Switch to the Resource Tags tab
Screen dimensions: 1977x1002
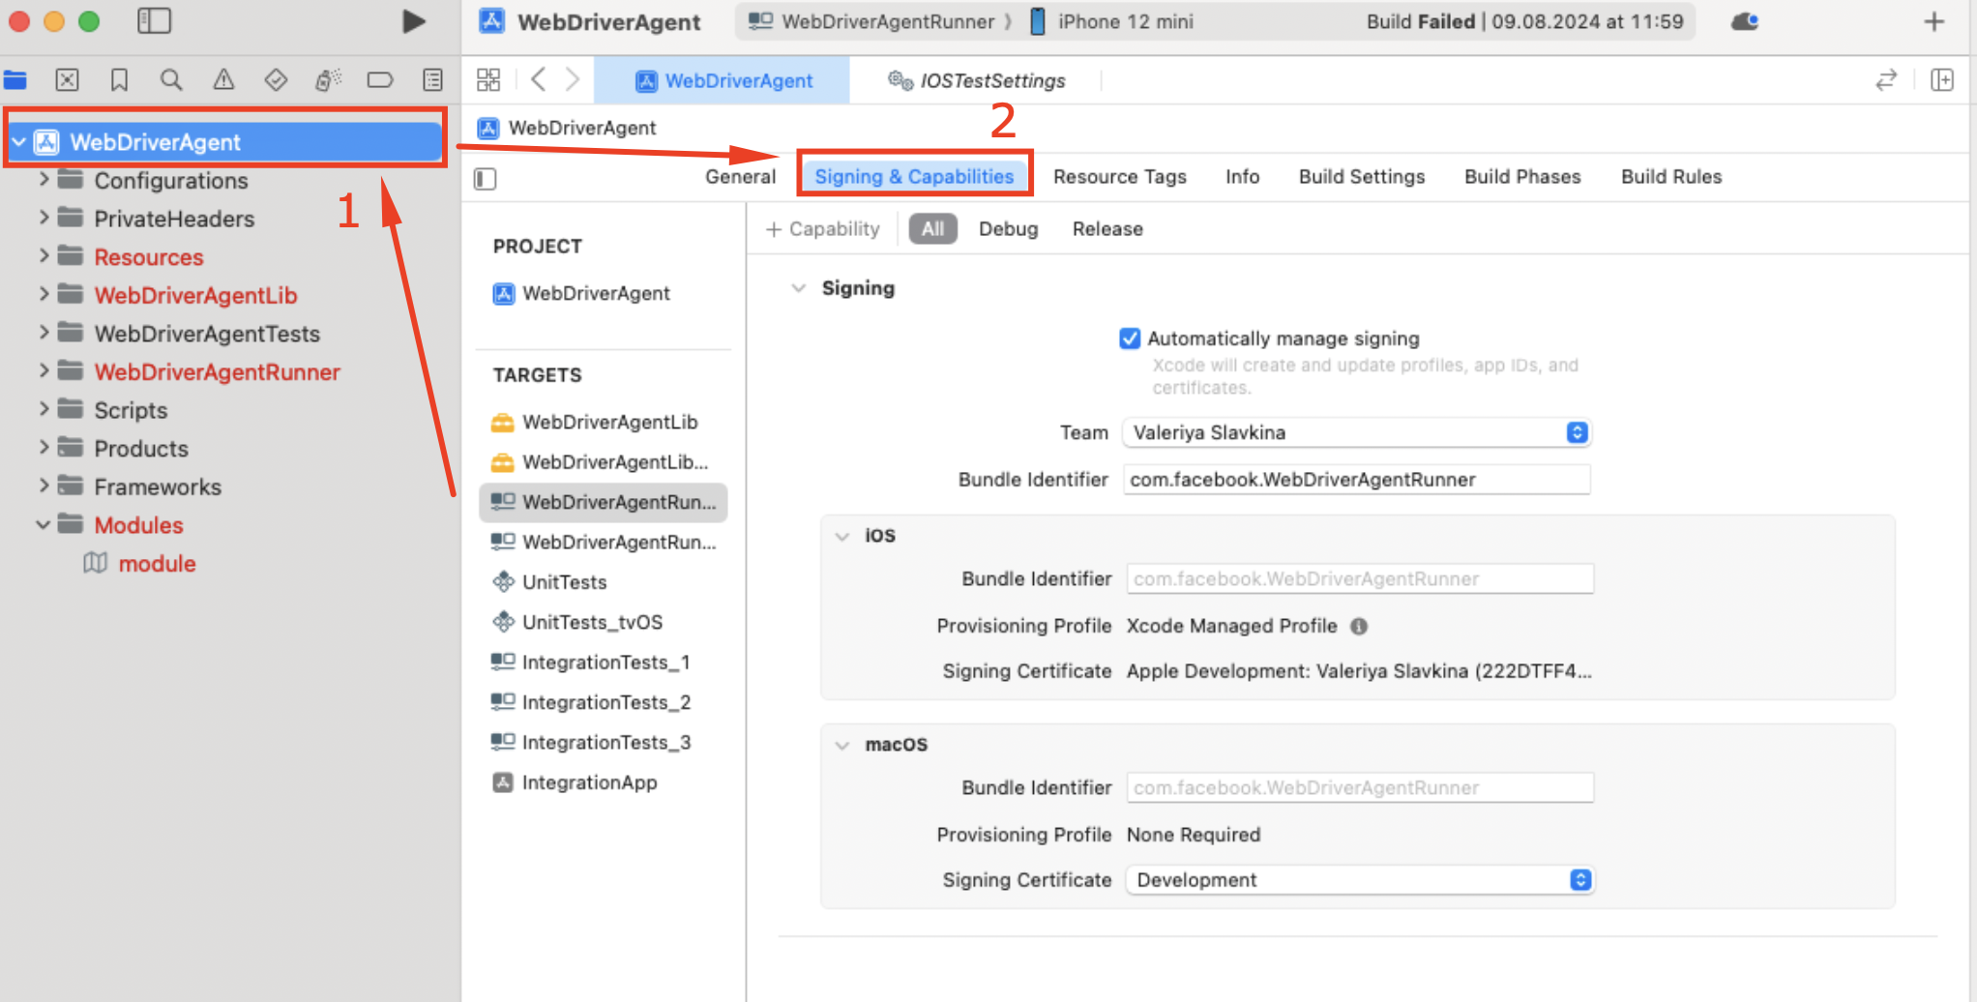[1119, 177]
